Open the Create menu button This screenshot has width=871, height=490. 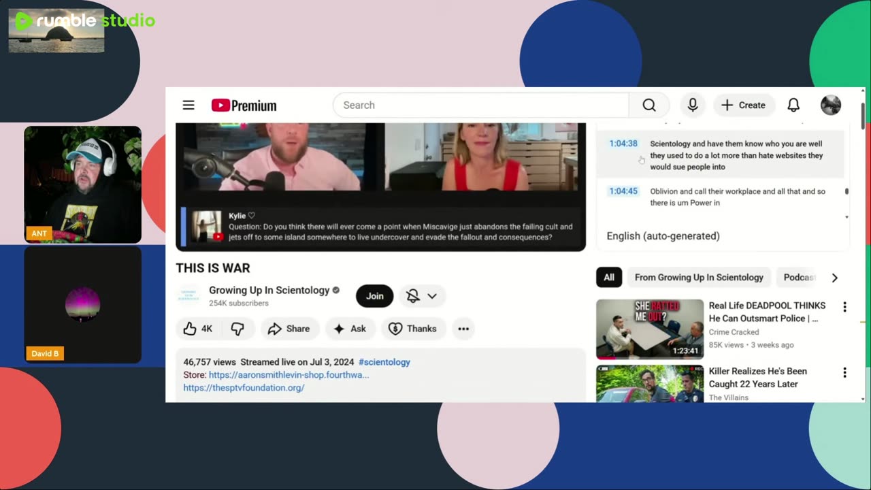click(744, 105)
